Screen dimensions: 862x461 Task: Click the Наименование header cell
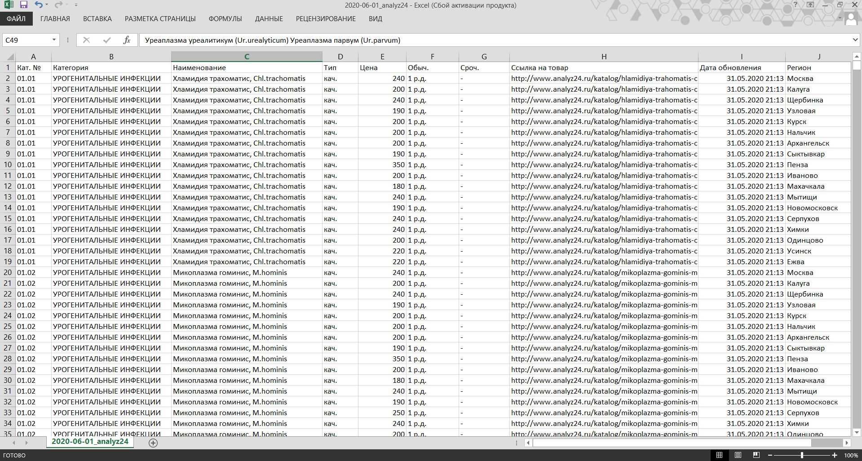[247, 67]
